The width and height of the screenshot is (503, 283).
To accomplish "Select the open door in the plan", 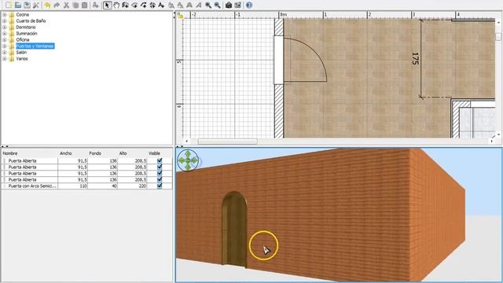I will [x=300, y=60].
